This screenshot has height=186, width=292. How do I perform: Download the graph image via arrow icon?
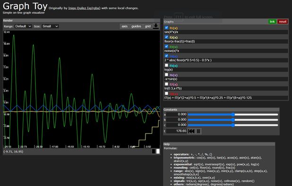(x=156, y=26)
